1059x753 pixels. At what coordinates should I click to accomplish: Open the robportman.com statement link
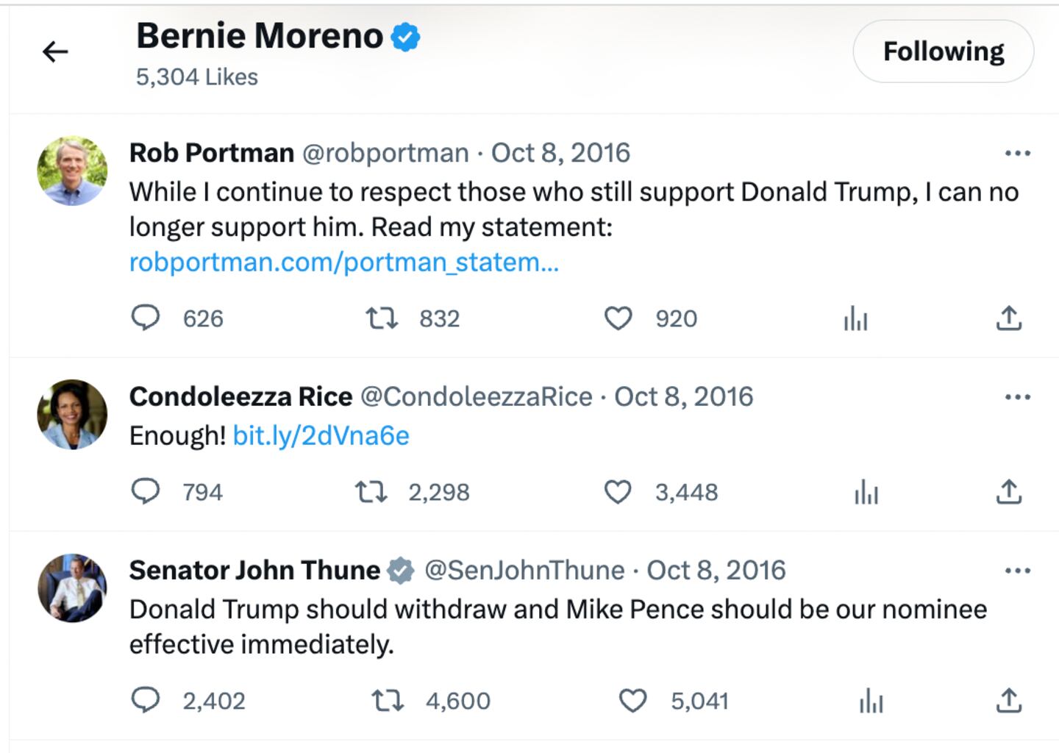(343, 262)
